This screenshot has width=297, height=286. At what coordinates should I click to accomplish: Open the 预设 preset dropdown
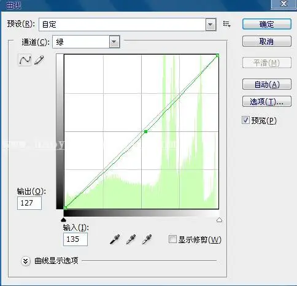coord(128,25)
